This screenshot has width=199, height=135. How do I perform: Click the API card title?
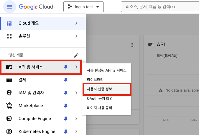[x=161, y=45]
